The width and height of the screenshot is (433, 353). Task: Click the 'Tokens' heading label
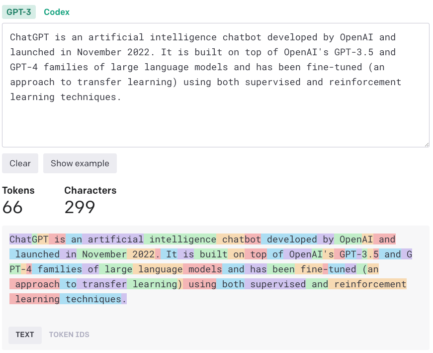(x=18, y=190)
